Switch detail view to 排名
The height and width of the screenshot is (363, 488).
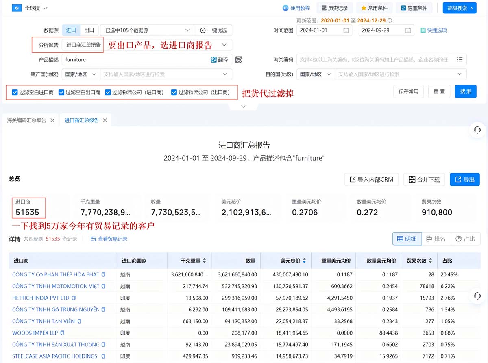click(436, 239)
